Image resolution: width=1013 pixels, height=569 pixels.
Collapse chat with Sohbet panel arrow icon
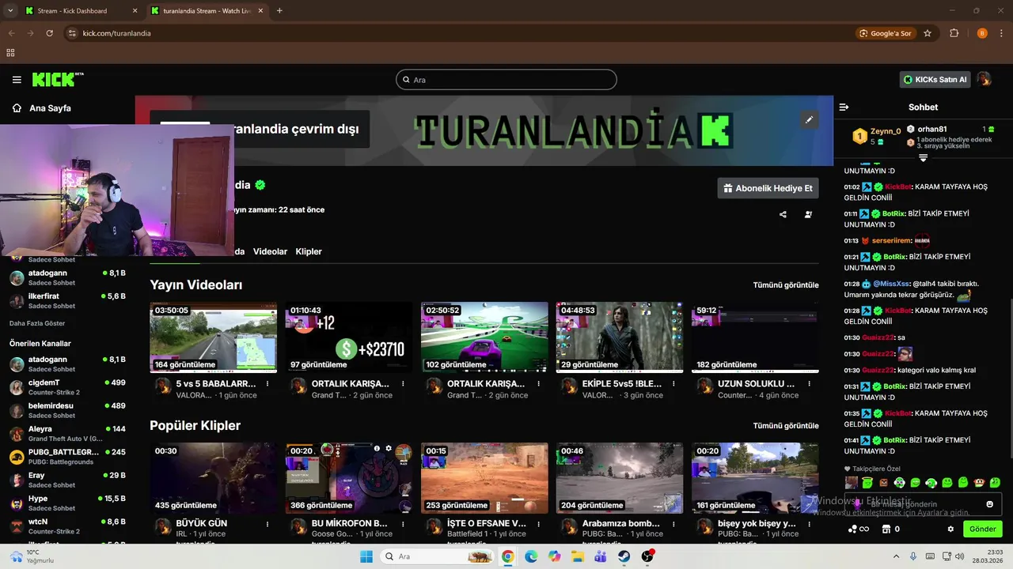coord(844,107)
